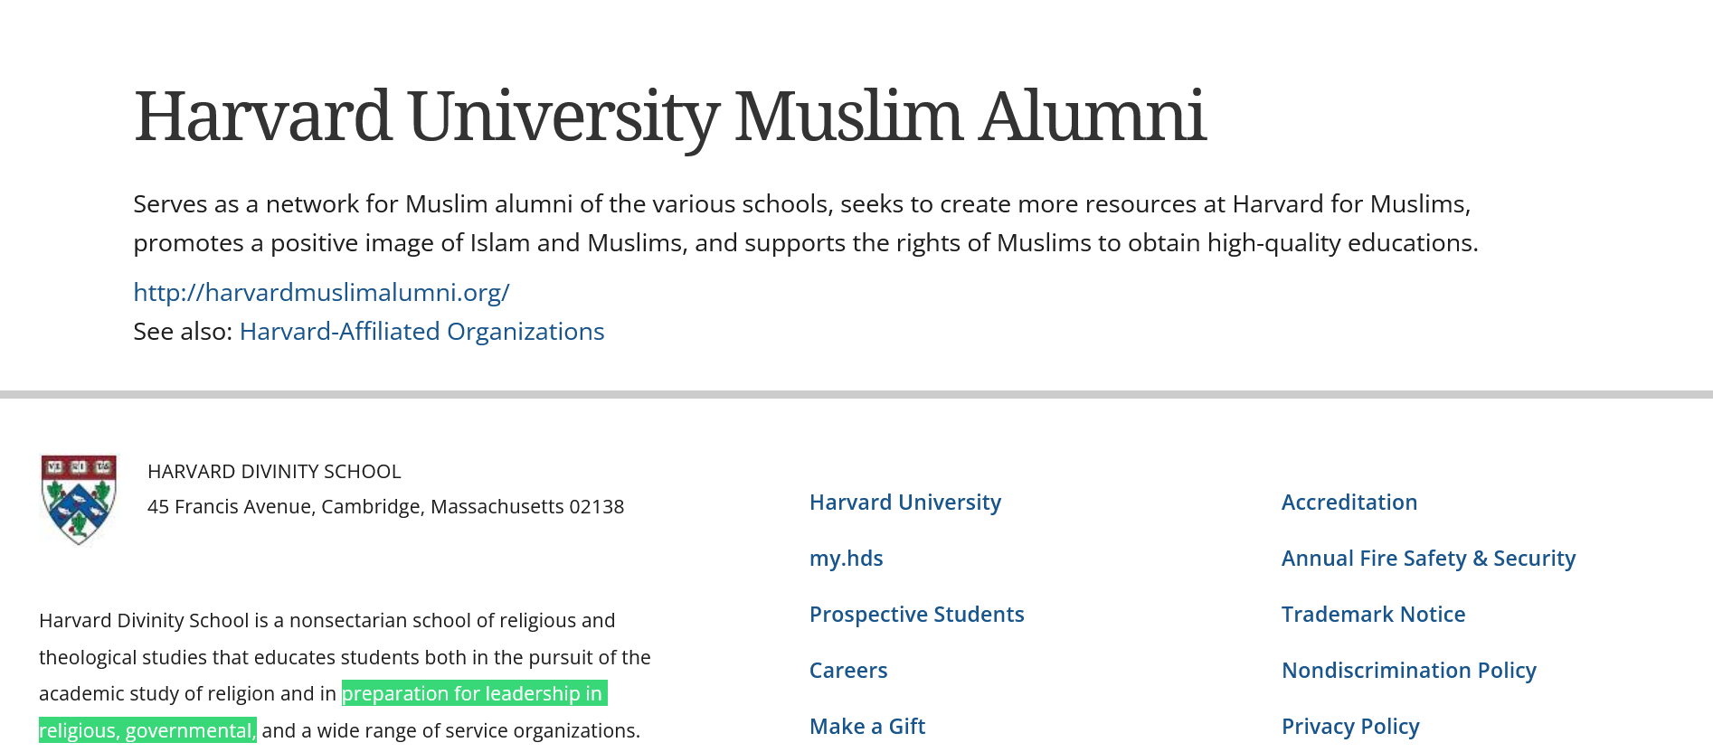The width and height of the screenshot is (1713, 752).
Task: Select the Make a Gift link
Action: pyautogui.click(x=867, y=727)
